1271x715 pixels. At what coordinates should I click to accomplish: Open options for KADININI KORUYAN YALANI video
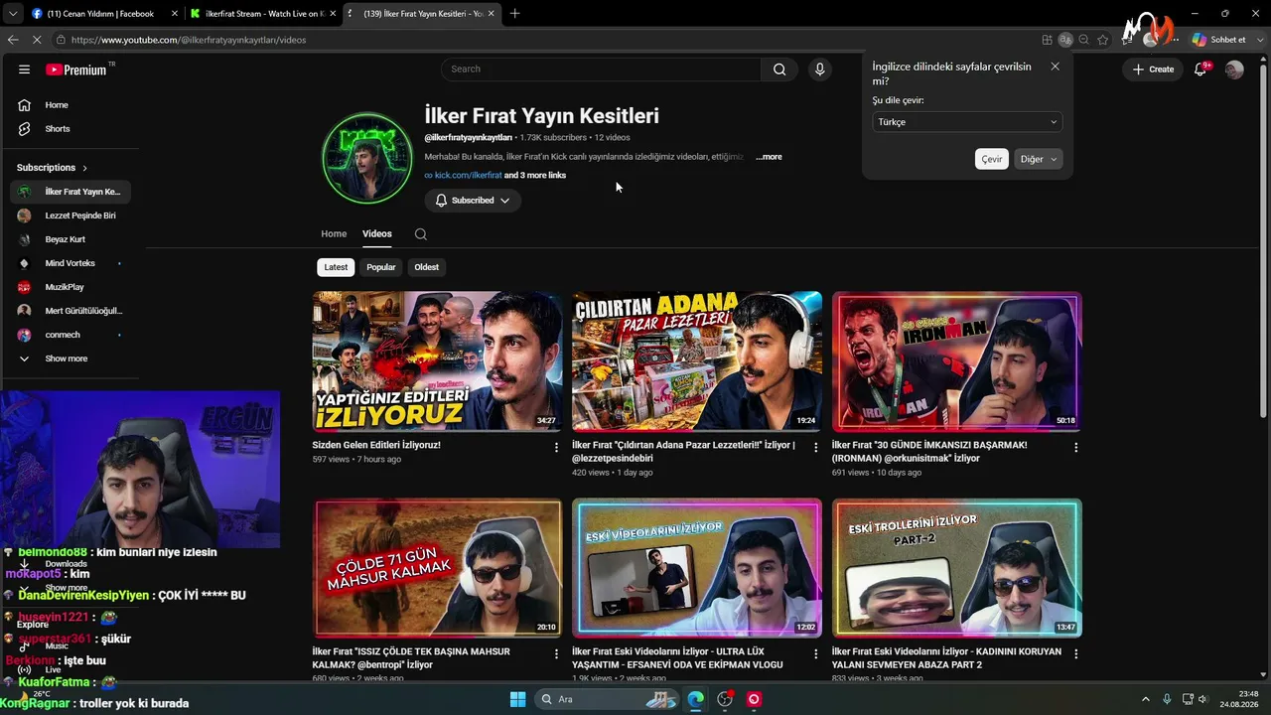[x=1075, y=654]
